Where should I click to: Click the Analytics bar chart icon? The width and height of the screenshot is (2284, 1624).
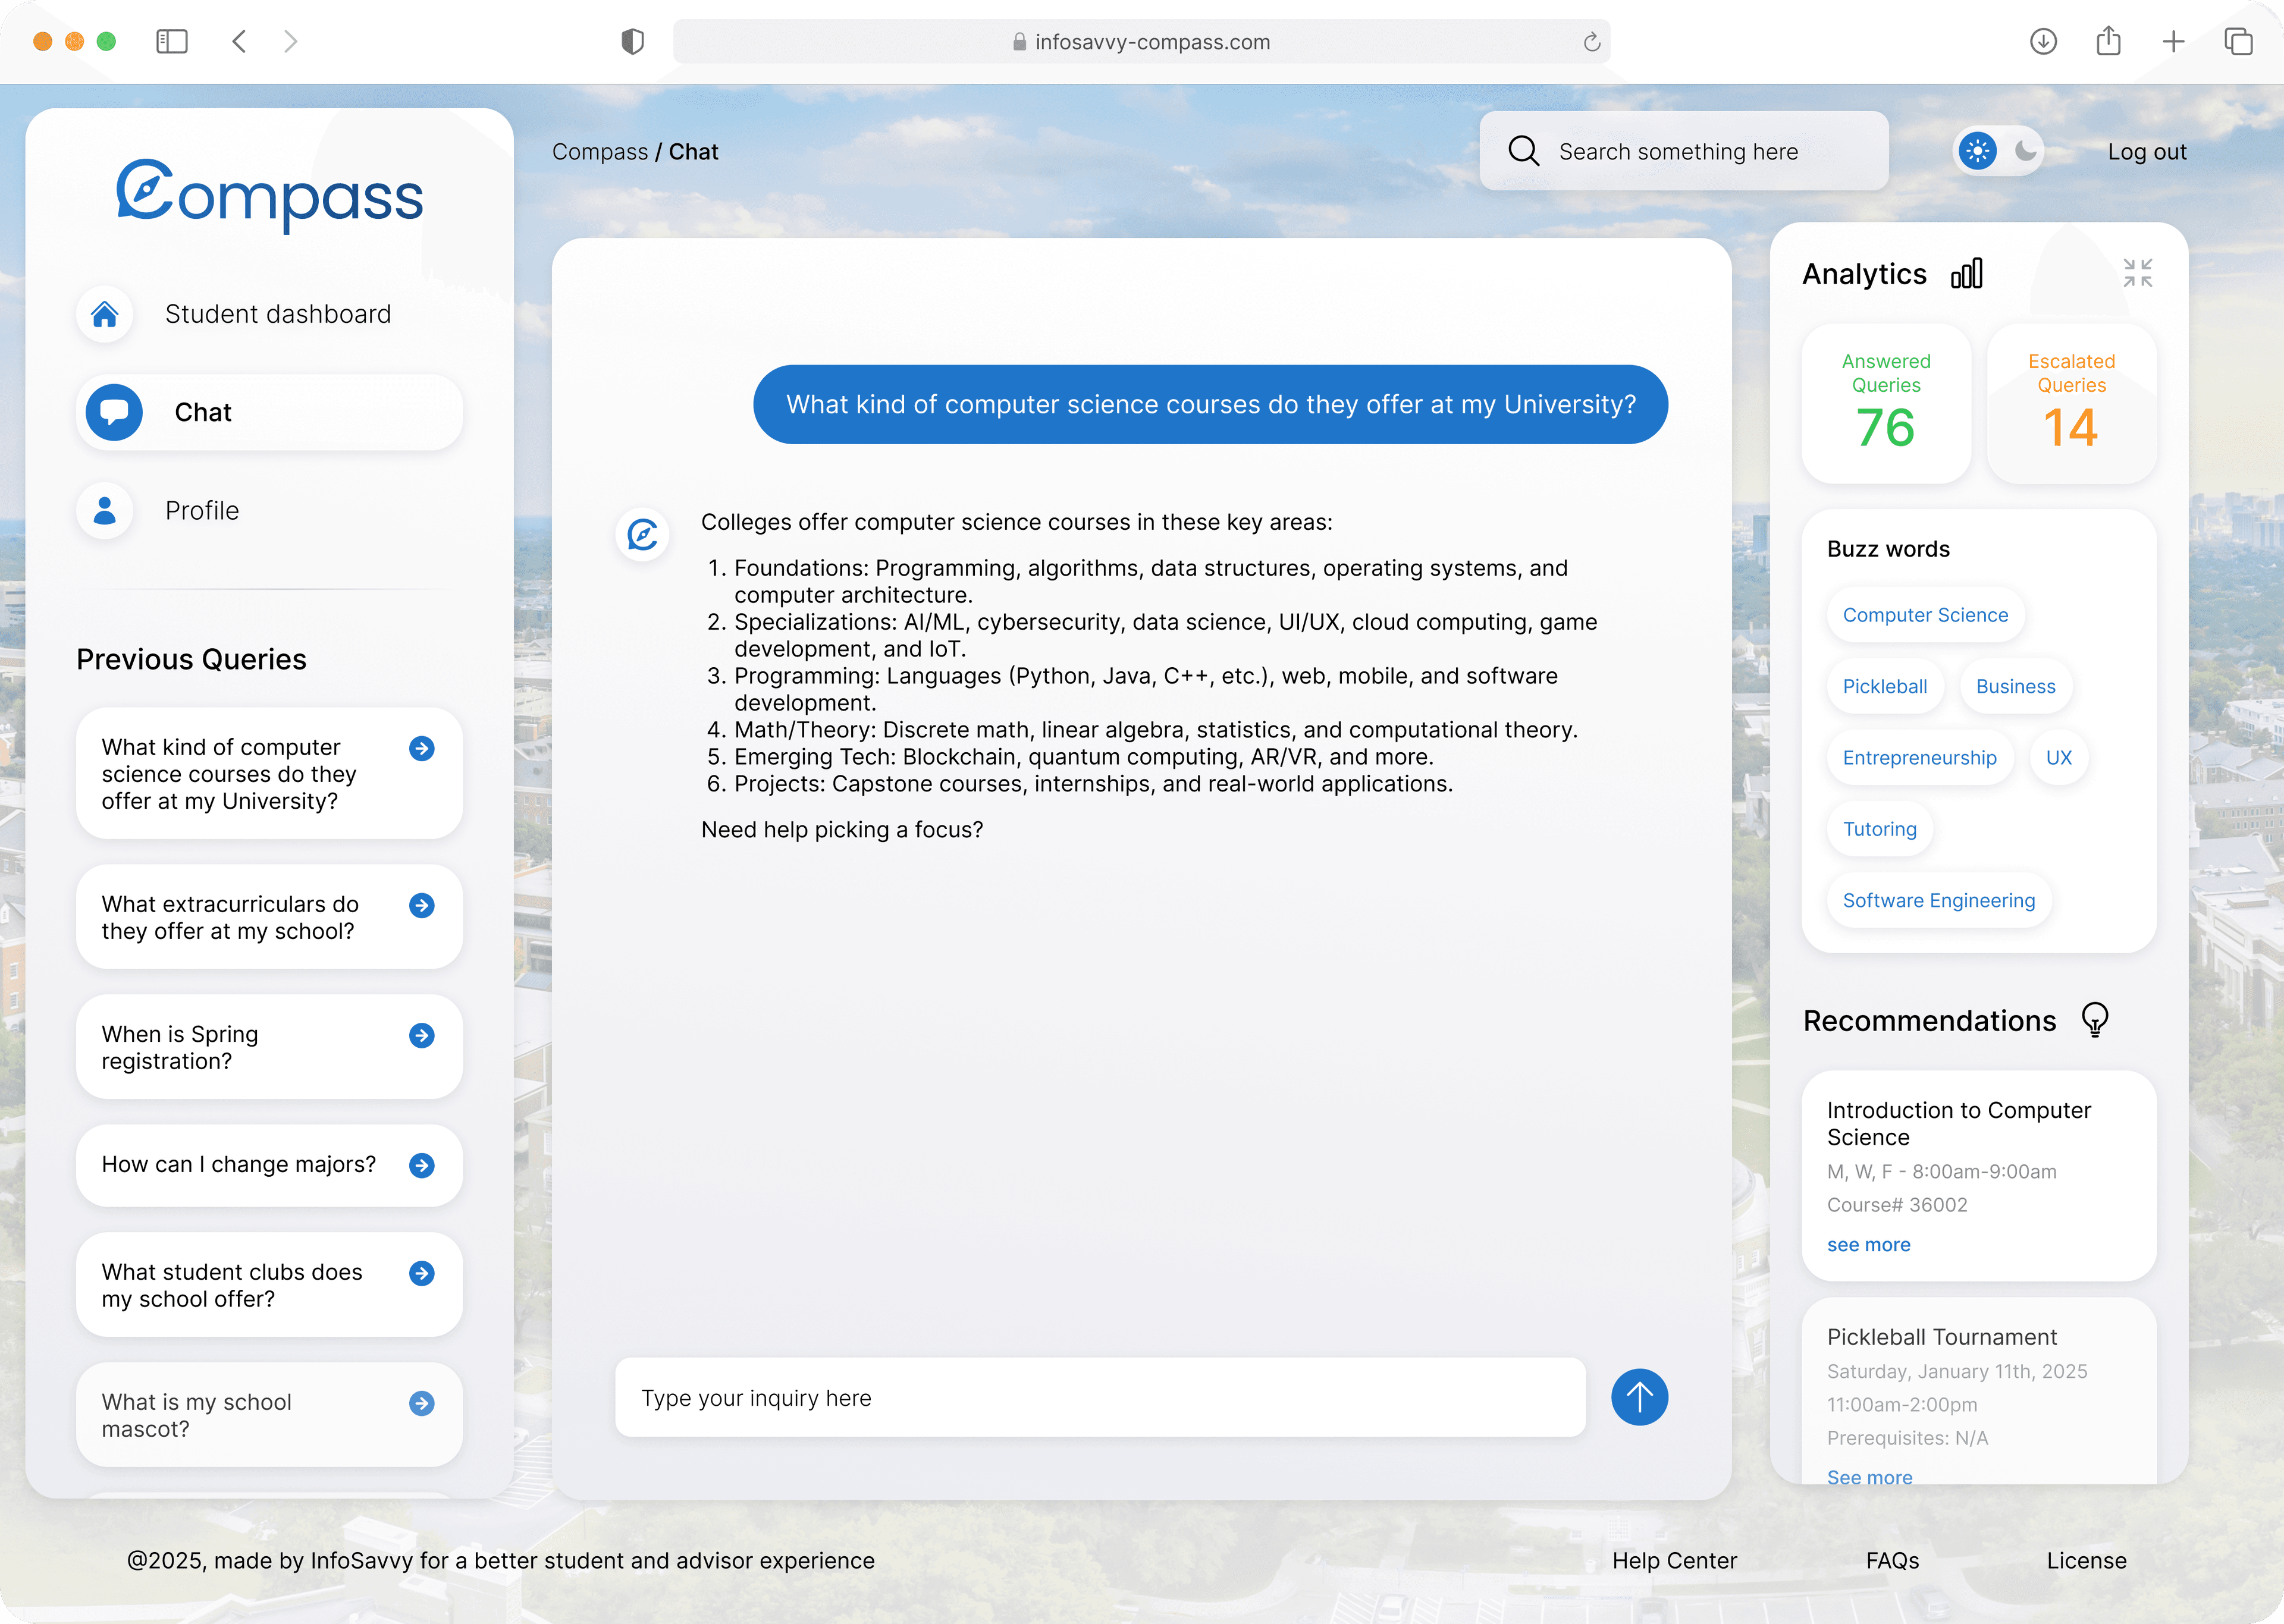tap(1966, 274)
